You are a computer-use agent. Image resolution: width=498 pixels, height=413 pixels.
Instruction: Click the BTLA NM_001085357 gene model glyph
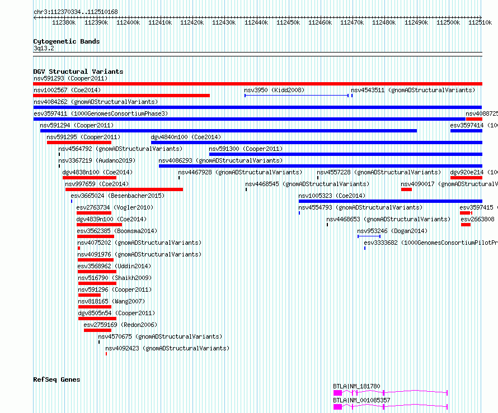coord(391,407)
